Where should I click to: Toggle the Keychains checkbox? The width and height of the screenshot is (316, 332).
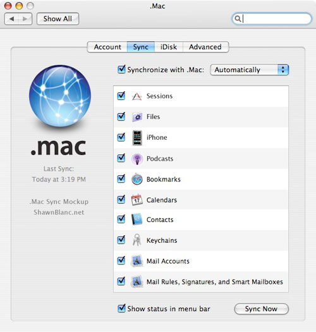(x=121, y=240)
